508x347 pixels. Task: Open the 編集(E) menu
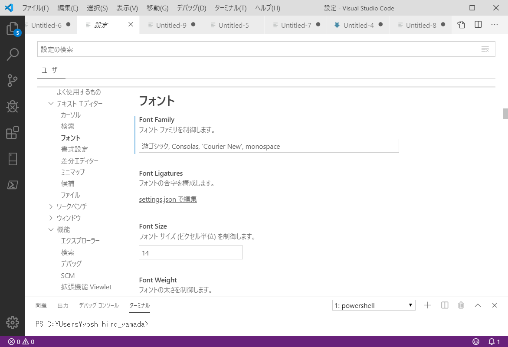[68, 8]
